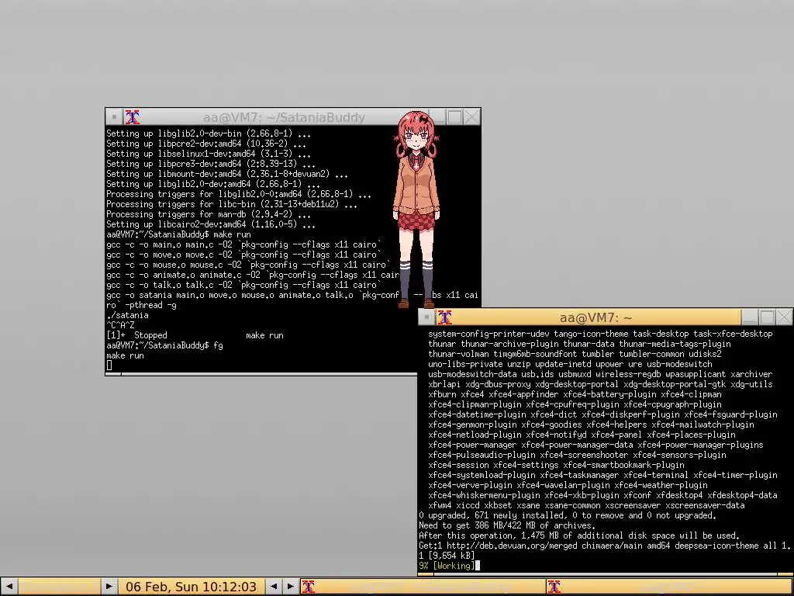
Task: Click the 'aa@VM7:~/SataniaBuddy$ fg' prompt line
Action: [164, 345]
